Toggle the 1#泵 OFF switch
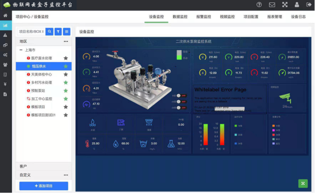The width and height of the screenshot is (315, 194). [x=181, y=96]
